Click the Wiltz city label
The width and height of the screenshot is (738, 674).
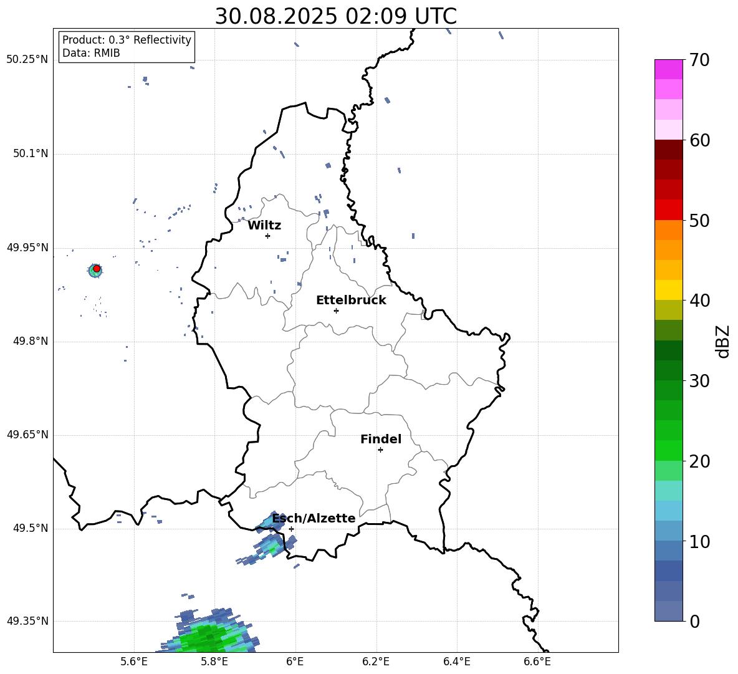264,226
